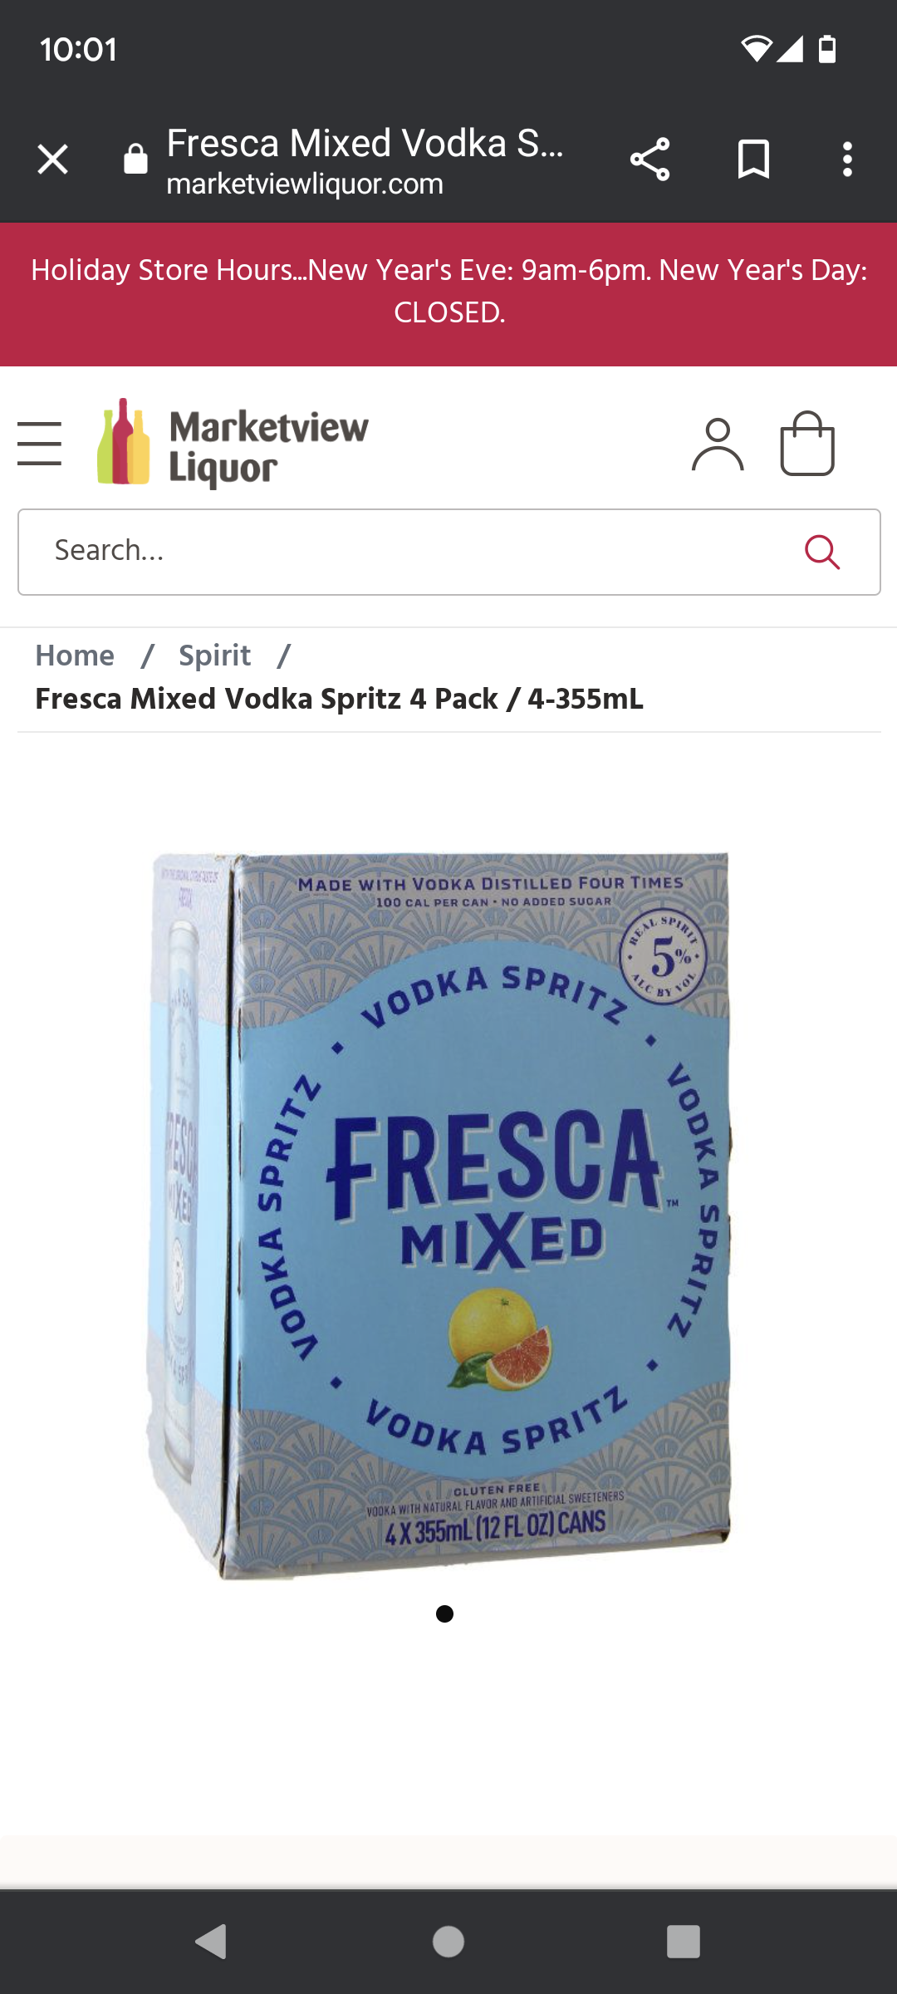
Task: Click the magnifier search icon
Action: 822,552
